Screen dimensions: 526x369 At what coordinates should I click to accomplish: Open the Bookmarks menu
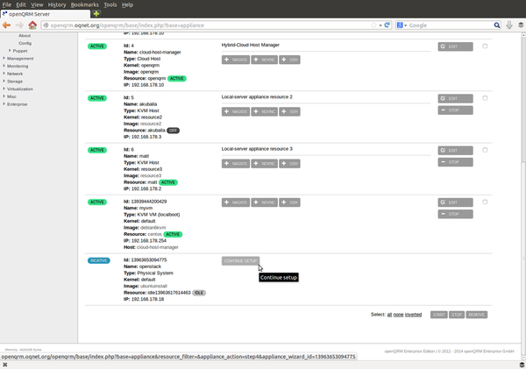84,4
